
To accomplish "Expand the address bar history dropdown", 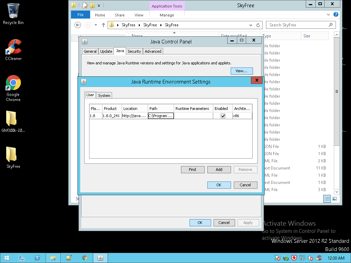I will pos(251,25).
